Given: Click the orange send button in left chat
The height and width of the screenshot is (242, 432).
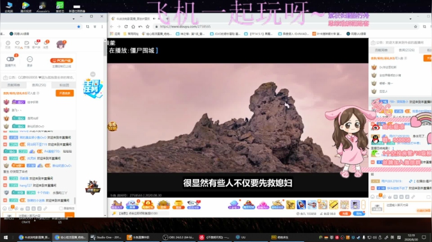Looking at the screenshot, I should pos(70,215).
